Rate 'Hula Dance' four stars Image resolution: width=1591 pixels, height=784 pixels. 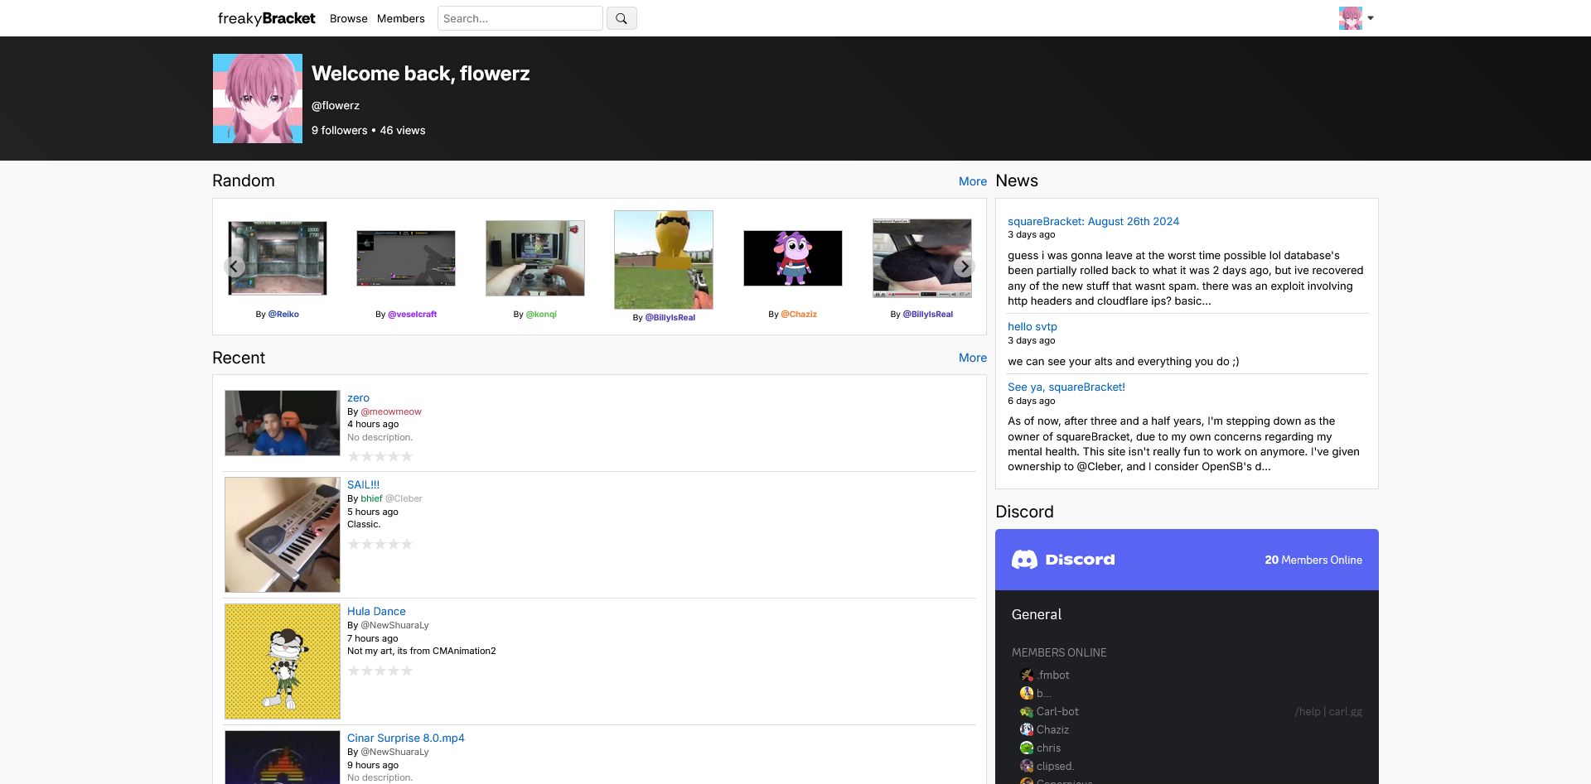point(394,671)
